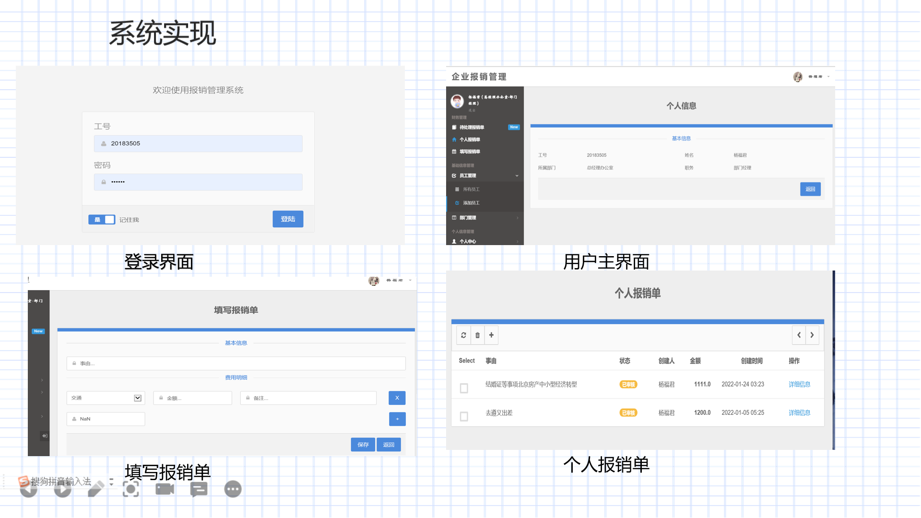This screenshot has width=921, height=518.
Task: Tick the checkbox for 去遵义出差 row
Action: [x=464, y=416]
